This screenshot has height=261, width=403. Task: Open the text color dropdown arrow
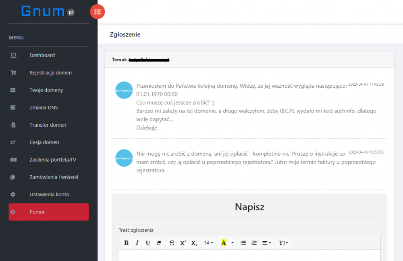(233, 243)
